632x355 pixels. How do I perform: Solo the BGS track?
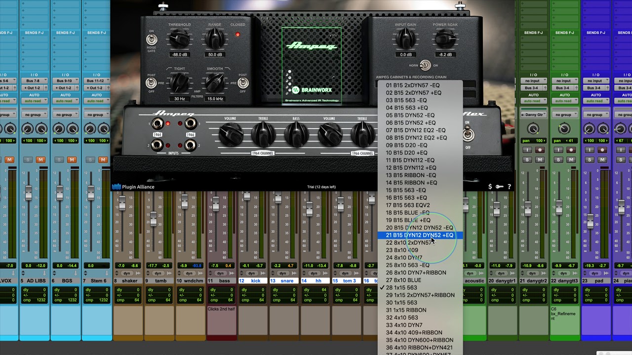click(59, 160)
